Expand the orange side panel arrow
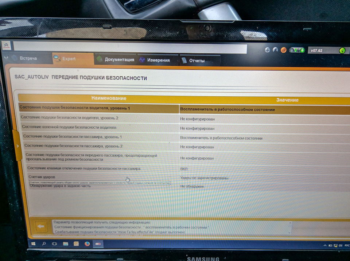 coord(17,146)
